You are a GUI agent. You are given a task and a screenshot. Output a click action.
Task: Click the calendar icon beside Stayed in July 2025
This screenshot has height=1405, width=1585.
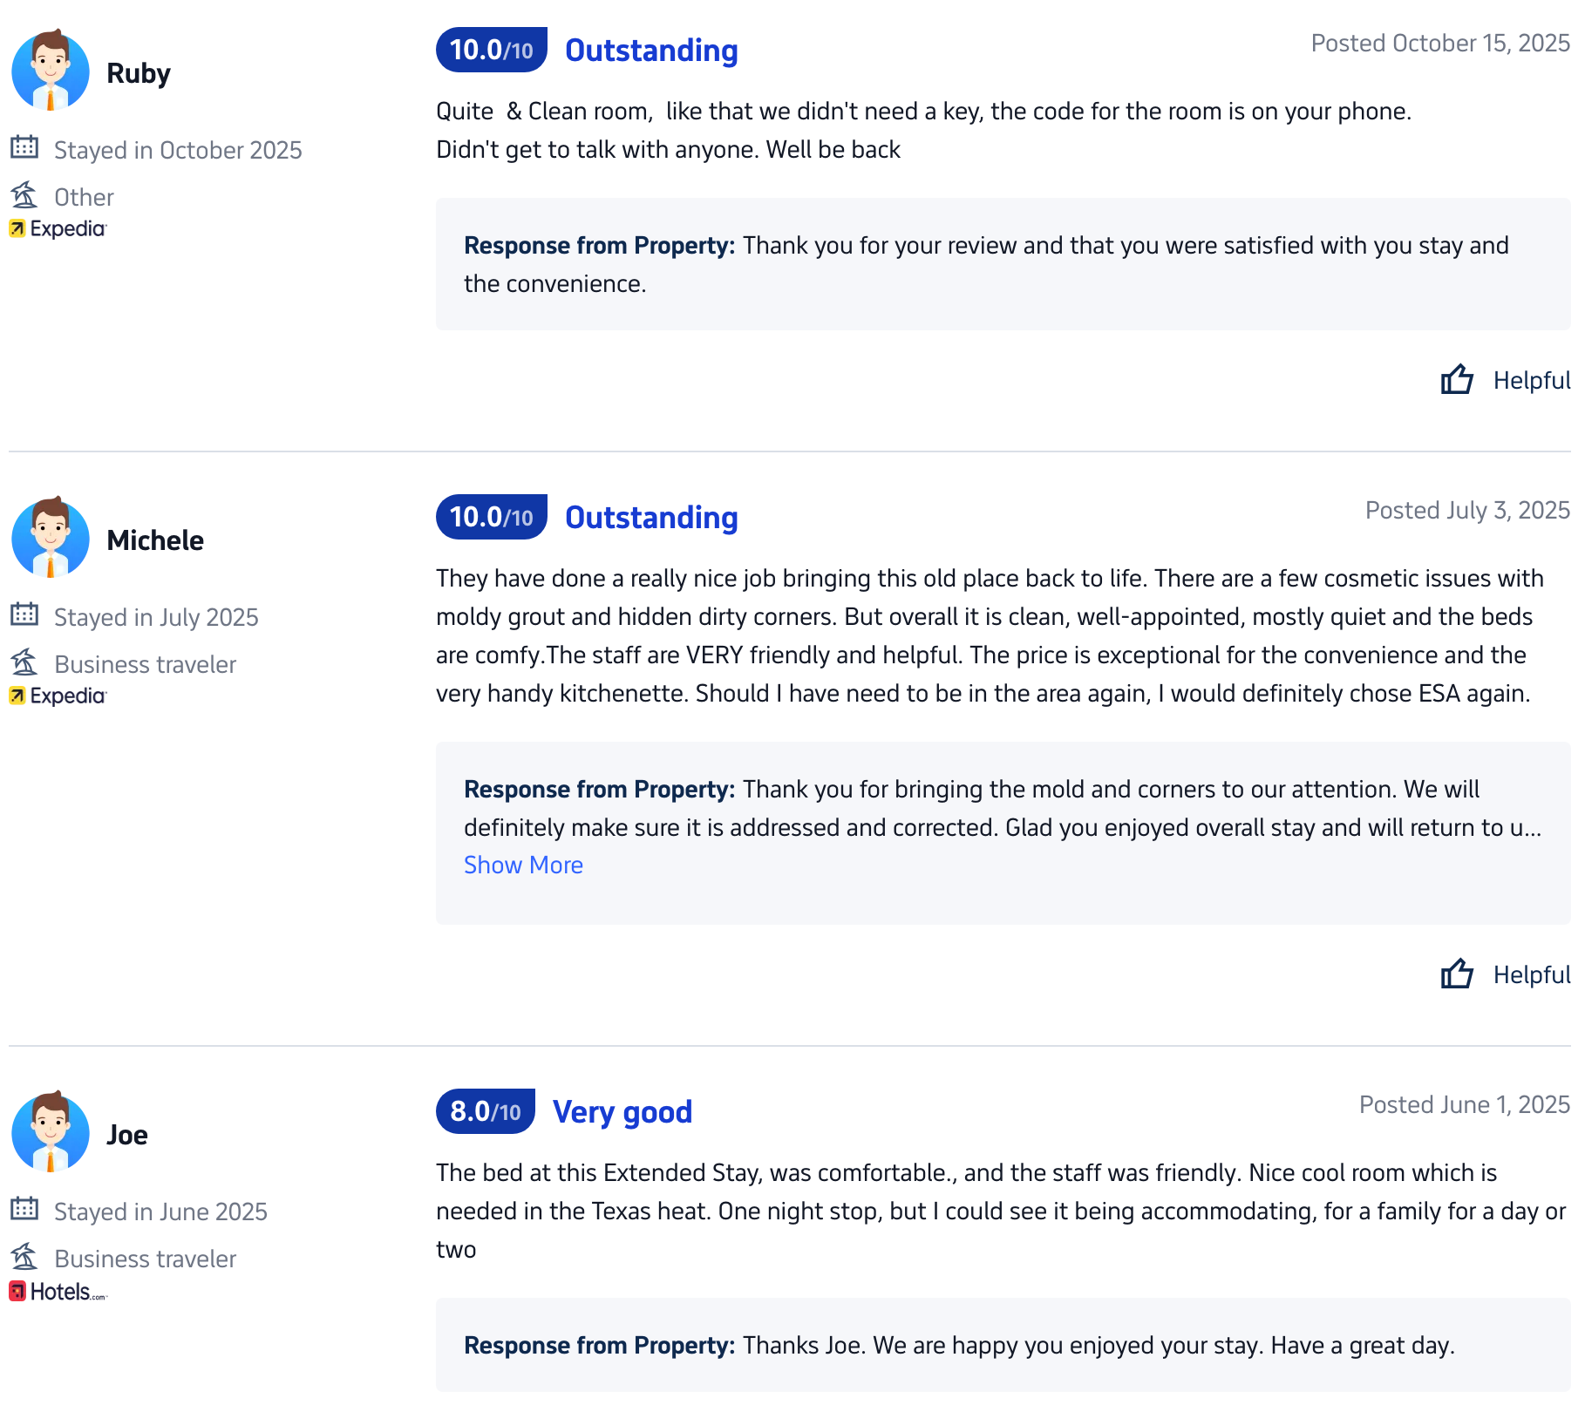click(x=24, y=614)
